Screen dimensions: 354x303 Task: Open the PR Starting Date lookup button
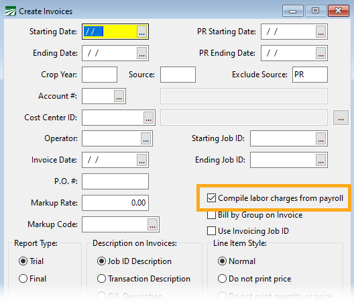(320, 32)
